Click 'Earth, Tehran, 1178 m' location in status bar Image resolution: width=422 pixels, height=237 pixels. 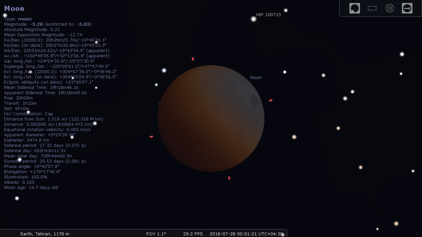(x=45, y=234)
